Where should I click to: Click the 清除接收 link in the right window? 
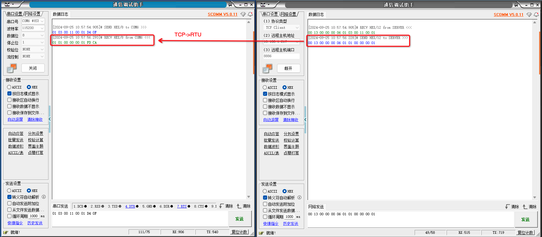pos(290,120)
